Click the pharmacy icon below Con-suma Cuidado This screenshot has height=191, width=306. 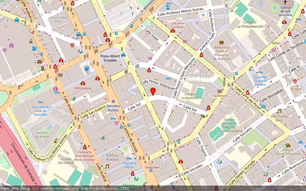pyautogui.click(x=172, y=31)
